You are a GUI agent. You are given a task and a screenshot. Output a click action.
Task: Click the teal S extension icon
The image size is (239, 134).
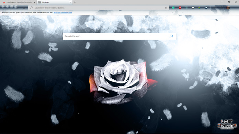pyautogui.click(x=186, y=8)
